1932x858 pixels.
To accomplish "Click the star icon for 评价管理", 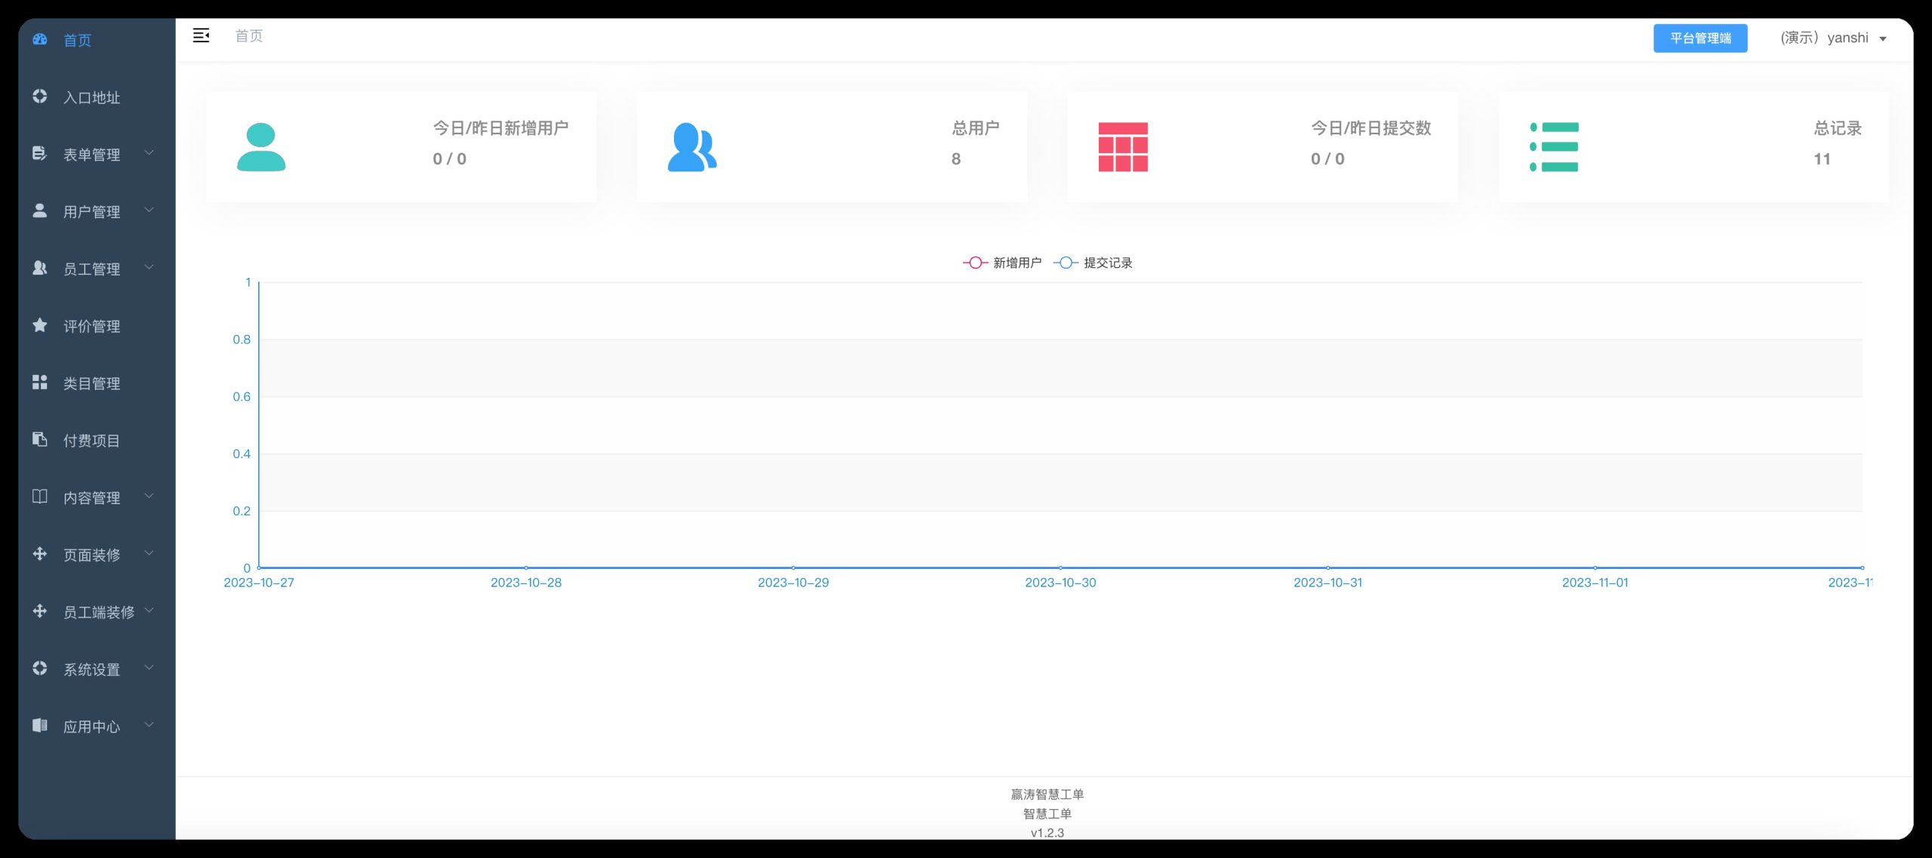I will point(40,325).
